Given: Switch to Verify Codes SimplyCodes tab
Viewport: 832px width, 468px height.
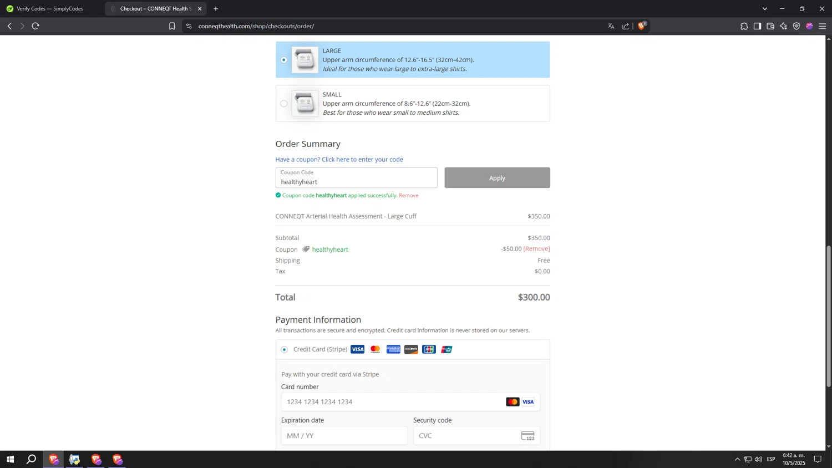Looking at the screenshot, I should [x=51, y=9].
